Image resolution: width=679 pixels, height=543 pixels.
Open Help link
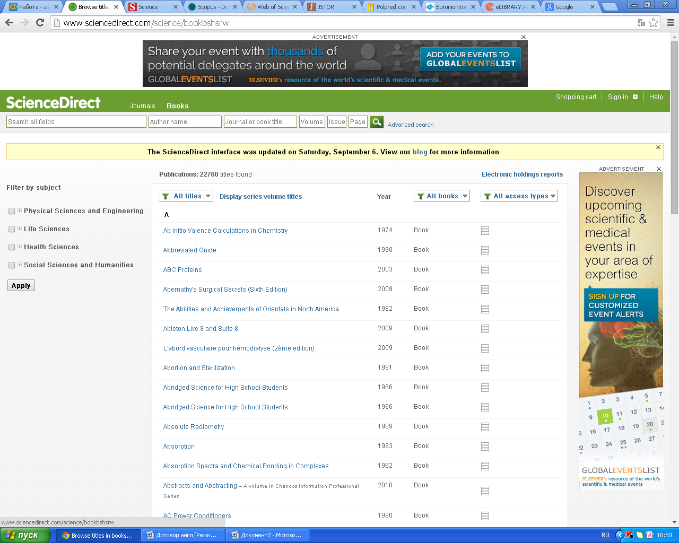pyautogui.click(x=656, y=97)
